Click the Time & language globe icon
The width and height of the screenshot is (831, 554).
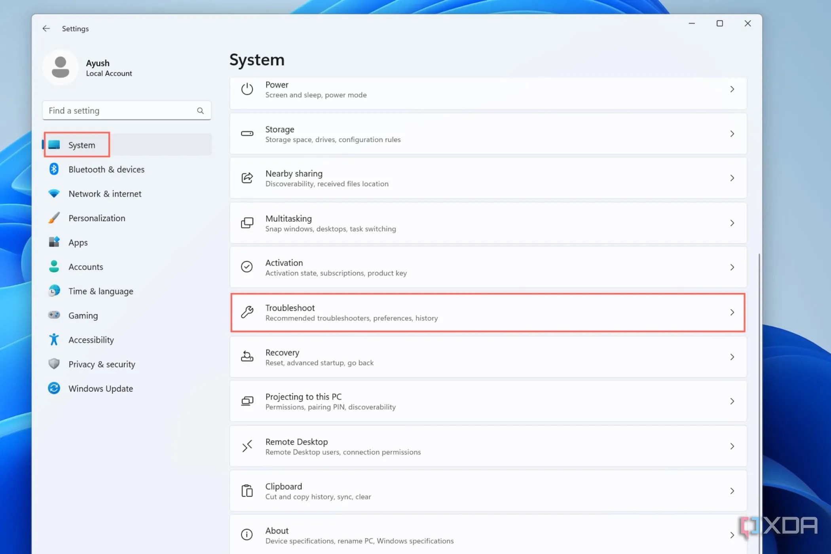click(x=54, y=291)
